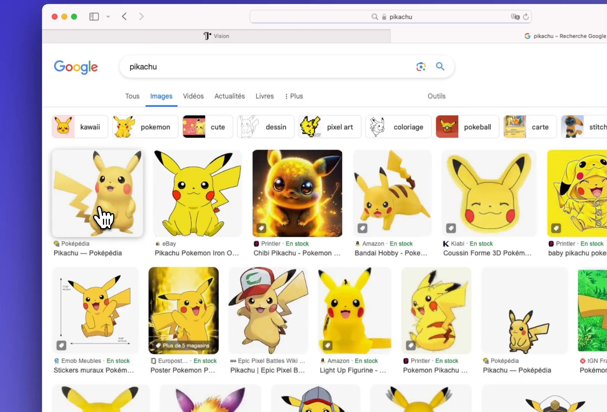The width and height of the screenshot is (607, 412).
Task: Click the Safari sidebar toggle icon
Action: click(94, 16)
